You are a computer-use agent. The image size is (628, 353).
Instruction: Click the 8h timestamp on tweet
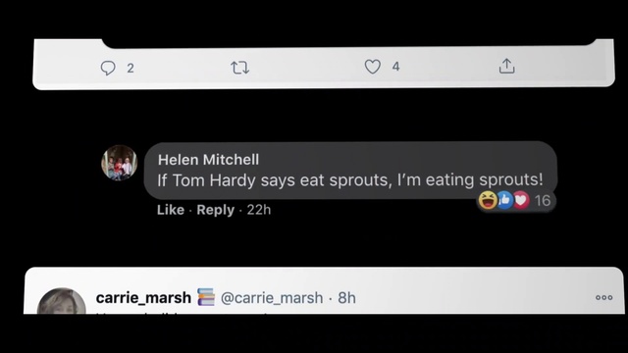[346, 298]
